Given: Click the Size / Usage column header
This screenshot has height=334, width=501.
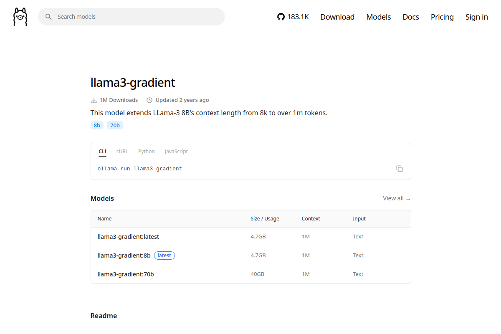Looking at the screenshot, I should [x=265, y=219].
